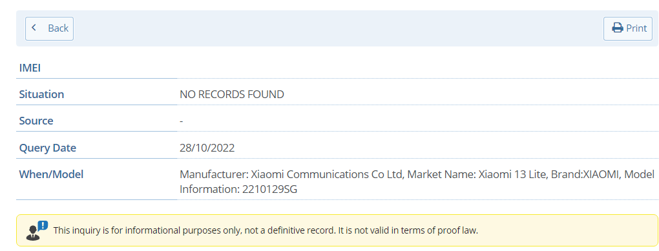Viewport: 659px width, 251px height.
Task: Click the left chevron icon beside Back
Action: pos(34,28)
